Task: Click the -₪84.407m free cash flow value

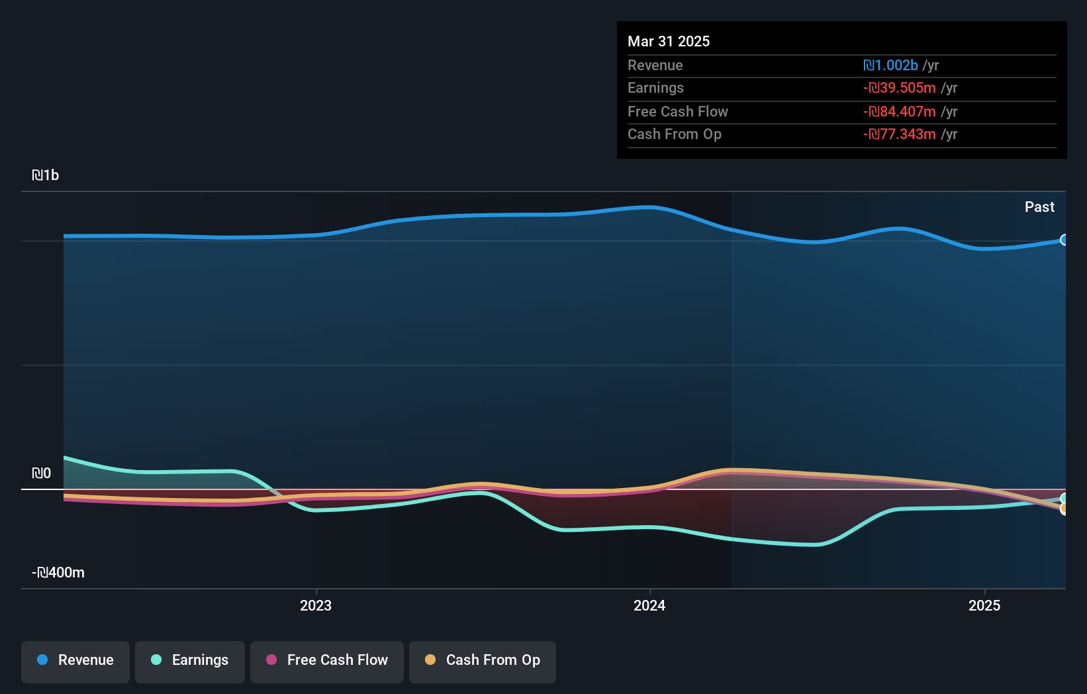Action: (x=899, y=111)
